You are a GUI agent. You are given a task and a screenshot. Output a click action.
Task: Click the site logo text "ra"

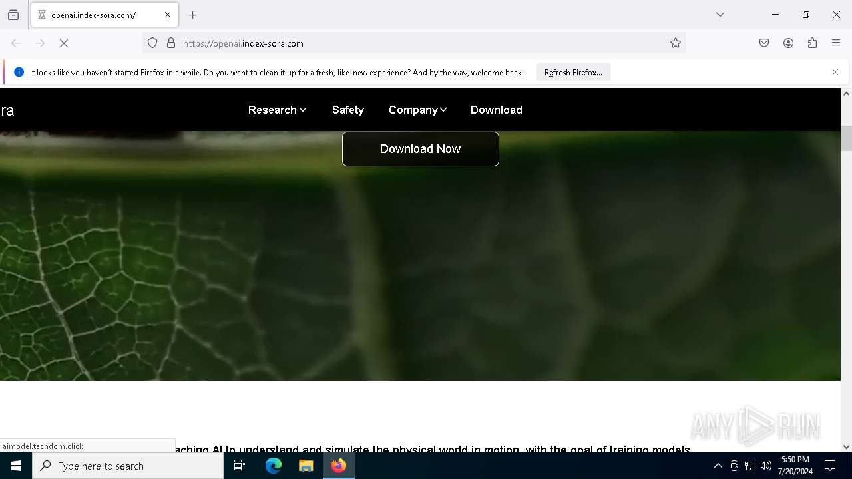tap(7, 111)
